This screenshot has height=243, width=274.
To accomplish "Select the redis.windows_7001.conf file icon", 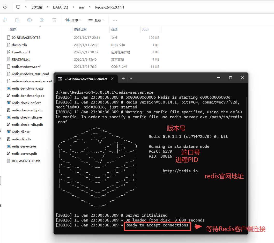I will click(9, 74).
